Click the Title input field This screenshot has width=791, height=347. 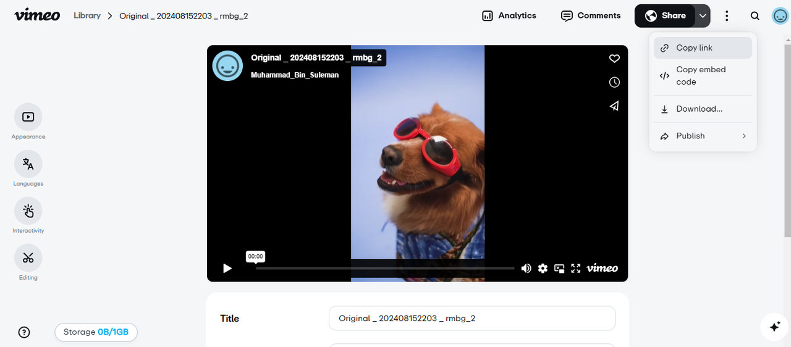pyautogui.click(x=472, y=319)
